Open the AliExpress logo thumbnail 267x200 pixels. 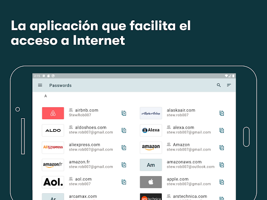point(53,147)
